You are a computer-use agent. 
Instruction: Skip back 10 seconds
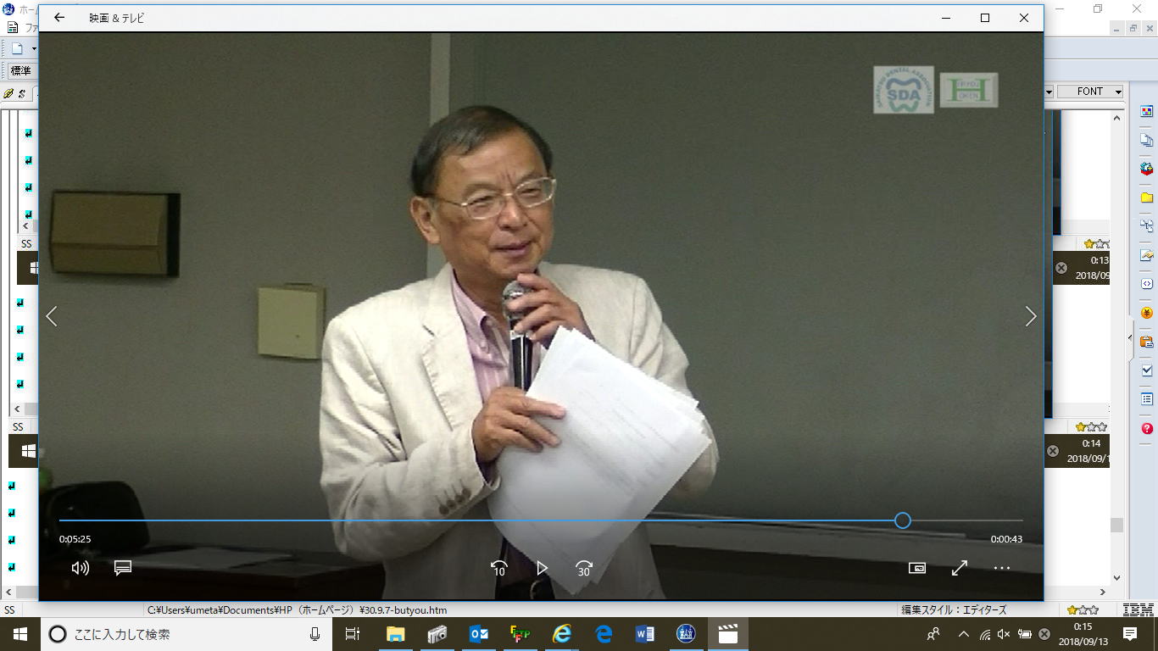499,568
